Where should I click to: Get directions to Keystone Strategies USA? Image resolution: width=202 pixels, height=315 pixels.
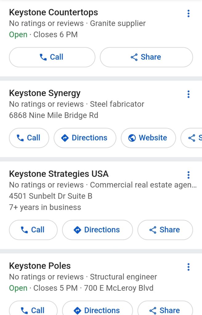click(97, 230)
